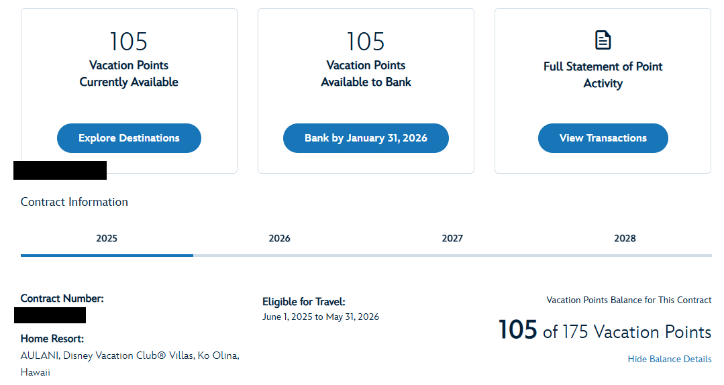Go to the 2028 tab
The height and width of the screenshot is (385, 724).
point(625,238)
